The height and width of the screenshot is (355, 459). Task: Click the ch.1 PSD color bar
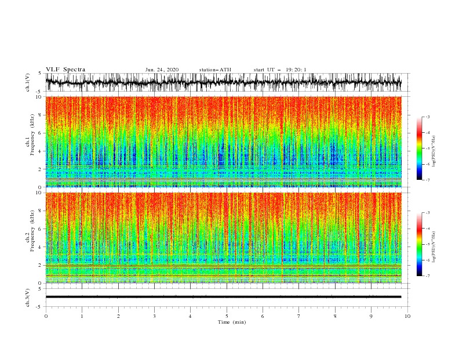coord(419,148)
